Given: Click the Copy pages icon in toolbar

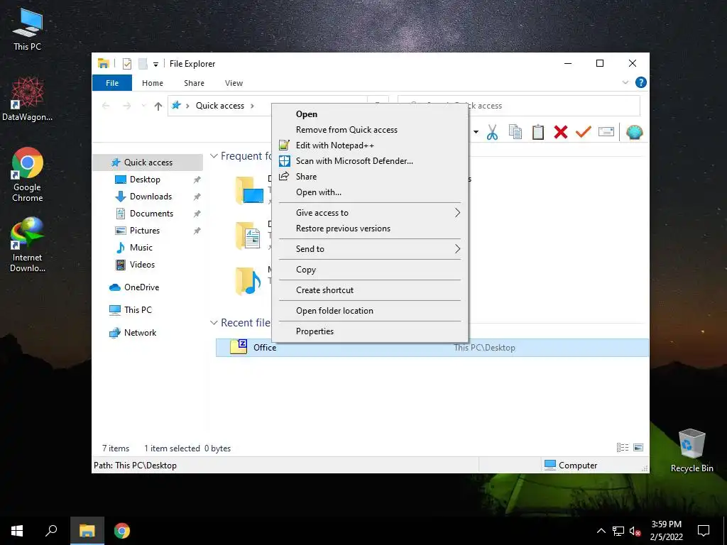Looking at the screenshot, I should [x=515, y=132].
